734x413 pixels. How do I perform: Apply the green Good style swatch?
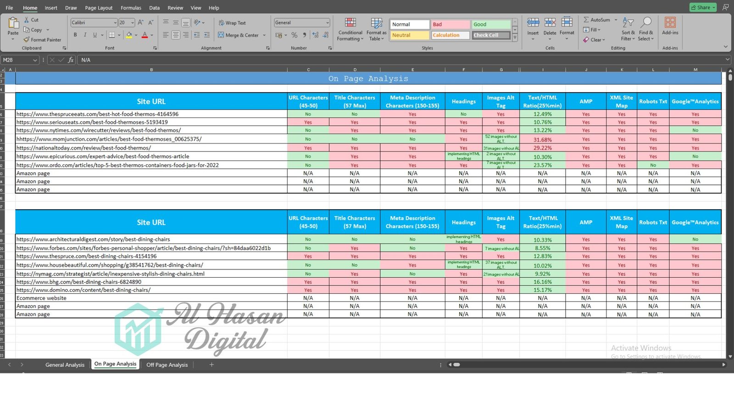pyautogui.click(x=491, y=24)
